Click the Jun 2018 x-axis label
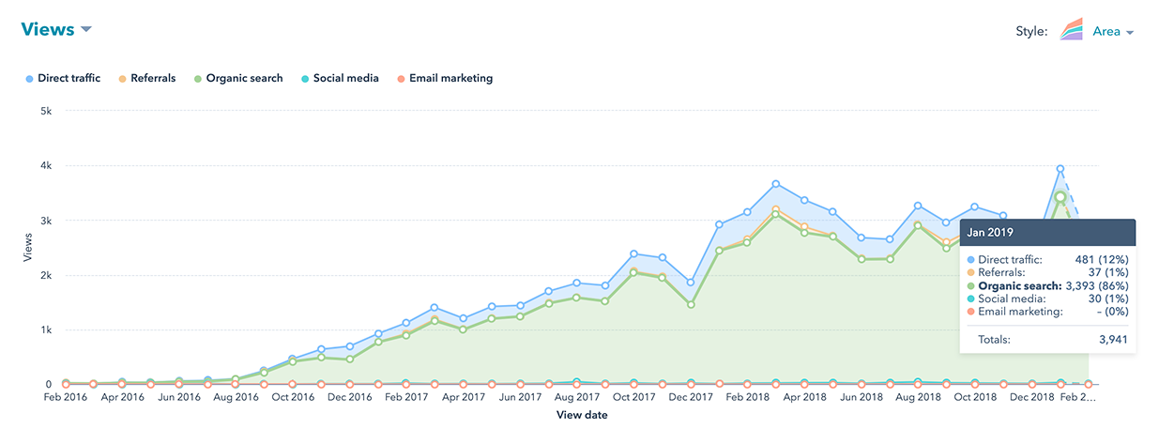Viewport: 1159px width, 444px height. [x=862, y=398]
